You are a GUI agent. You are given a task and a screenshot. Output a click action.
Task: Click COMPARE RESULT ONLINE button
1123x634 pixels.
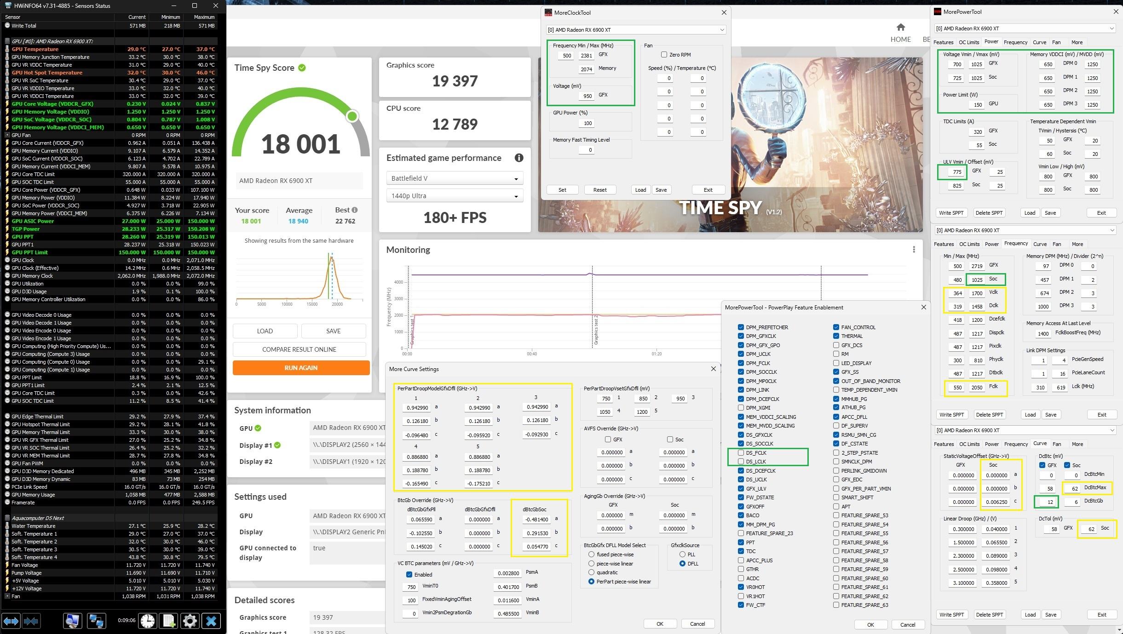point(299,349)
